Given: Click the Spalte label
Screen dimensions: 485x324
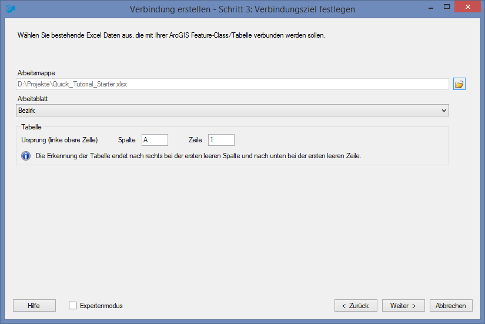Looking at the screenshot, I should point(127,140).
